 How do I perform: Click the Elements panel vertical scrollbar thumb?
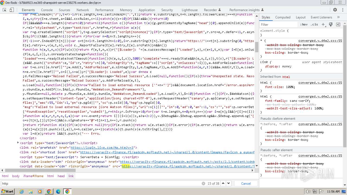pyautogui.click(x=257, y=47)
